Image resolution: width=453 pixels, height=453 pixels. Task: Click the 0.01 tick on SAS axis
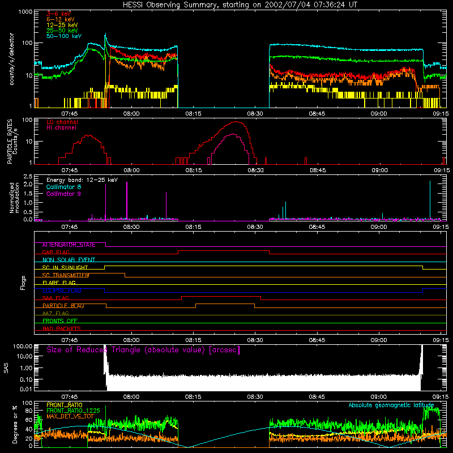click(26, 389)
